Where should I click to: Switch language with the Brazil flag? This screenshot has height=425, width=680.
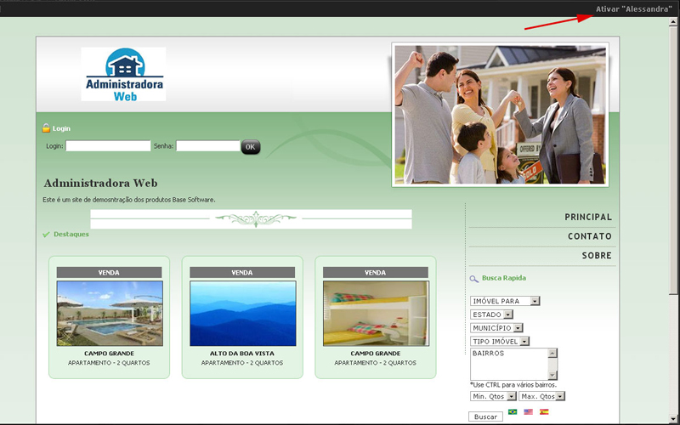pyautogui.click(x=513, y=411)
